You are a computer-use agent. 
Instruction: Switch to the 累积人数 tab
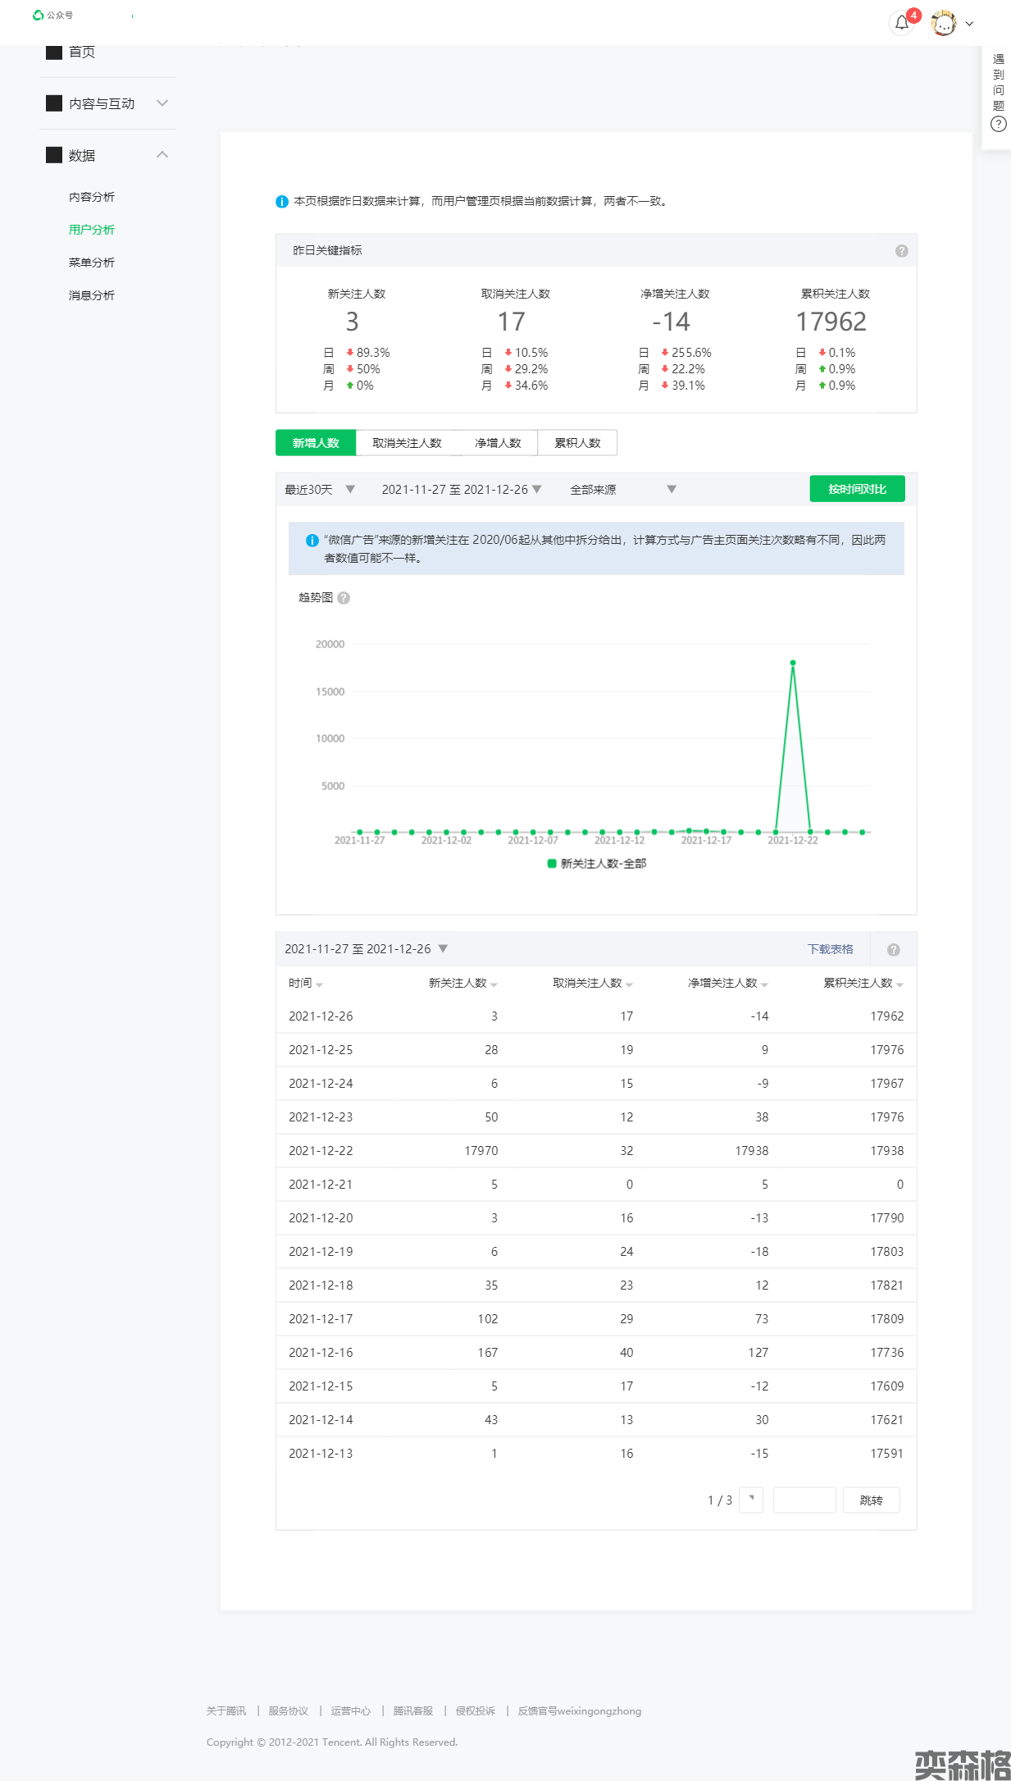[x=577, y=443]
